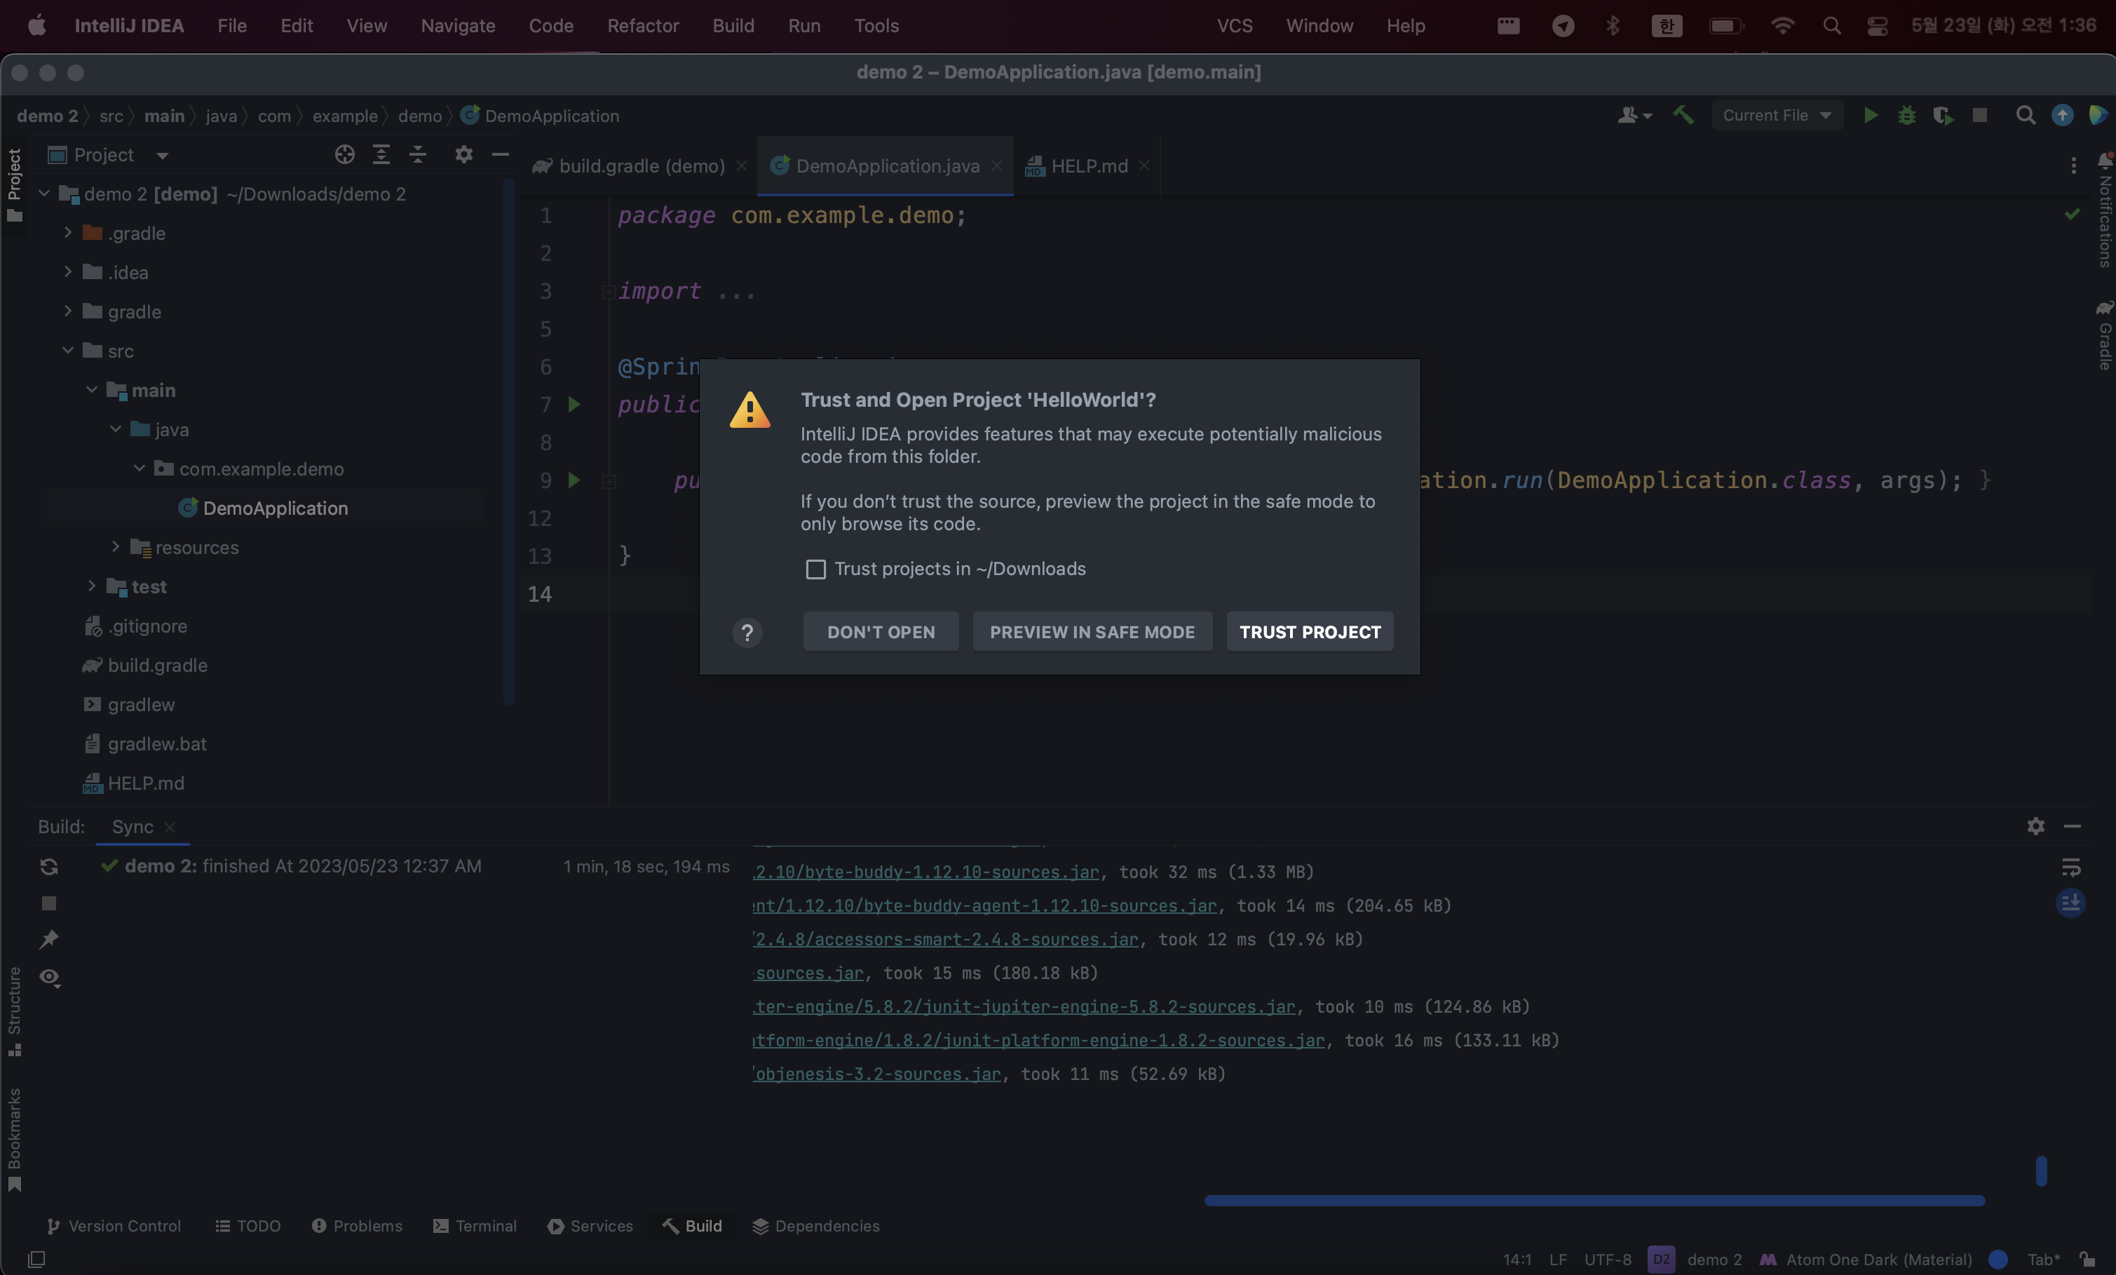Open Dependencies tool window
The height and width of the screenshot is (1275, 2116).
(816, 1226)
